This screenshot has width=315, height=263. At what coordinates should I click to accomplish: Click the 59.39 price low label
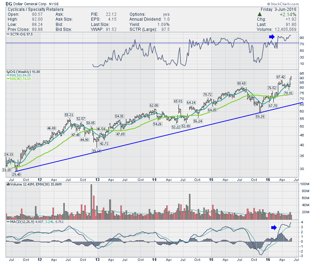[260, 116]
